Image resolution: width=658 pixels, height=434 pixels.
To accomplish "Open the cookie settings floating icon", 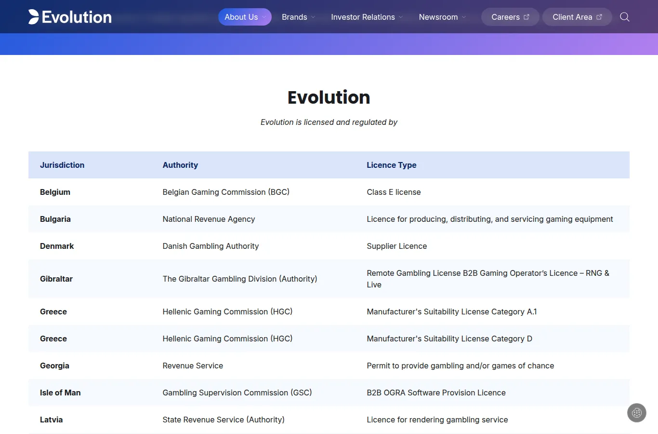I will (x=637, y=413).
